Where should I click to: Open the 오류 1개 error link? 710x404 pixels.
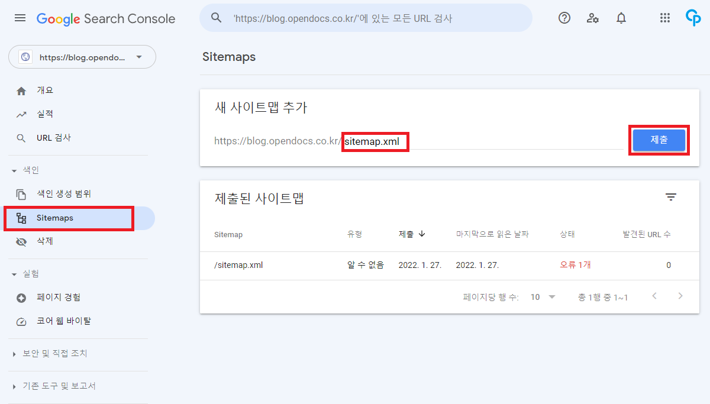click(575, 264)
